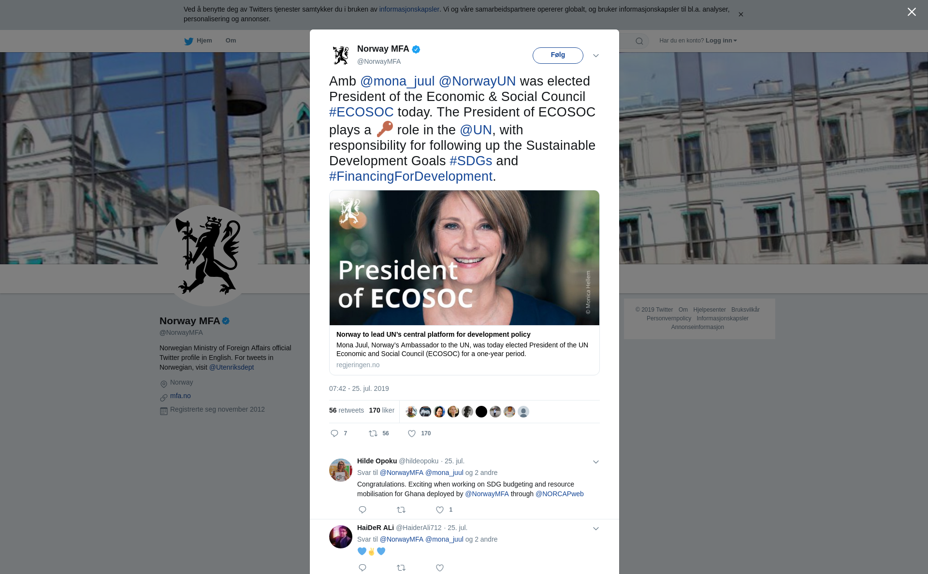Viewport: 928px width, 574px height.
Task: Retweet the Norway MFA tweet
Action: [x=373, y=433]
